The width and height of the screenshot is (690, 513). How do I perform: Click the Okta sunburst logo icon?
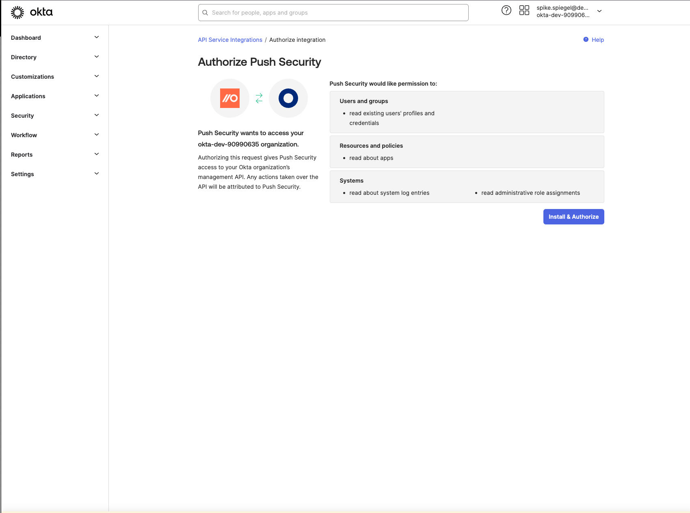click(17, 13)
